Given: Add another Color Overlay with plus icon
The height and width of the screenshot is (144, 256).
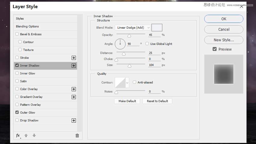Looking at the screenshot, I should pyautogui.click(x=74, y=89).
